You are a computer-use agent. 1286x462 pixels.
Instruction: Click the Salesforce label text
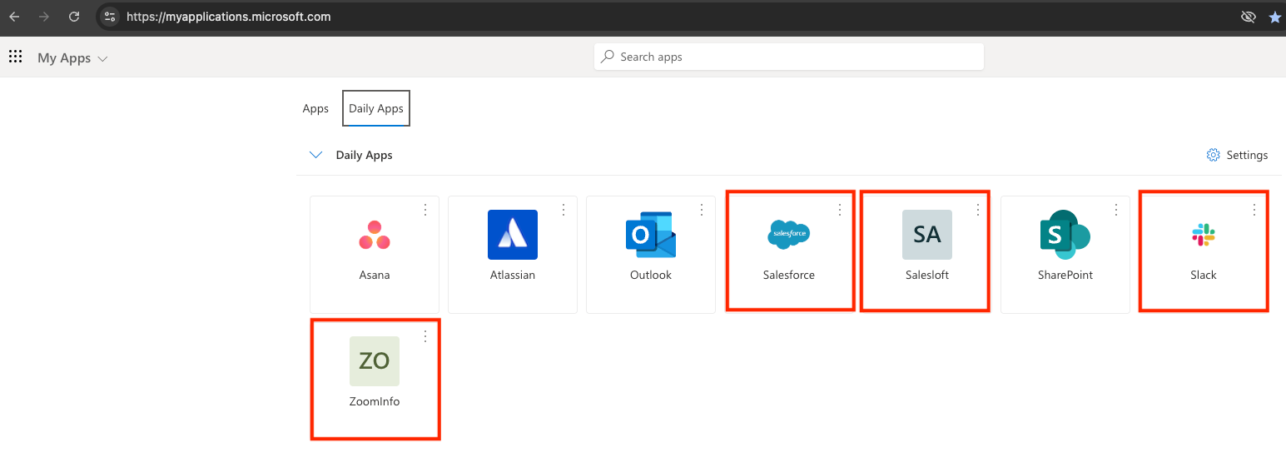click(x=789, y=275)
